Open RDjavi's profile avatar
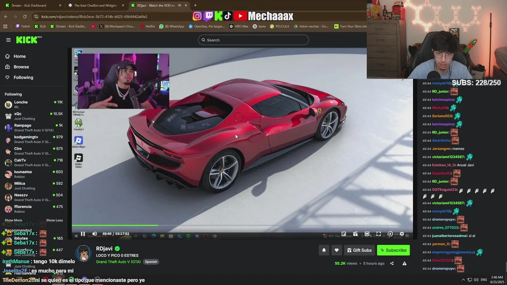 tap(84, 254)
